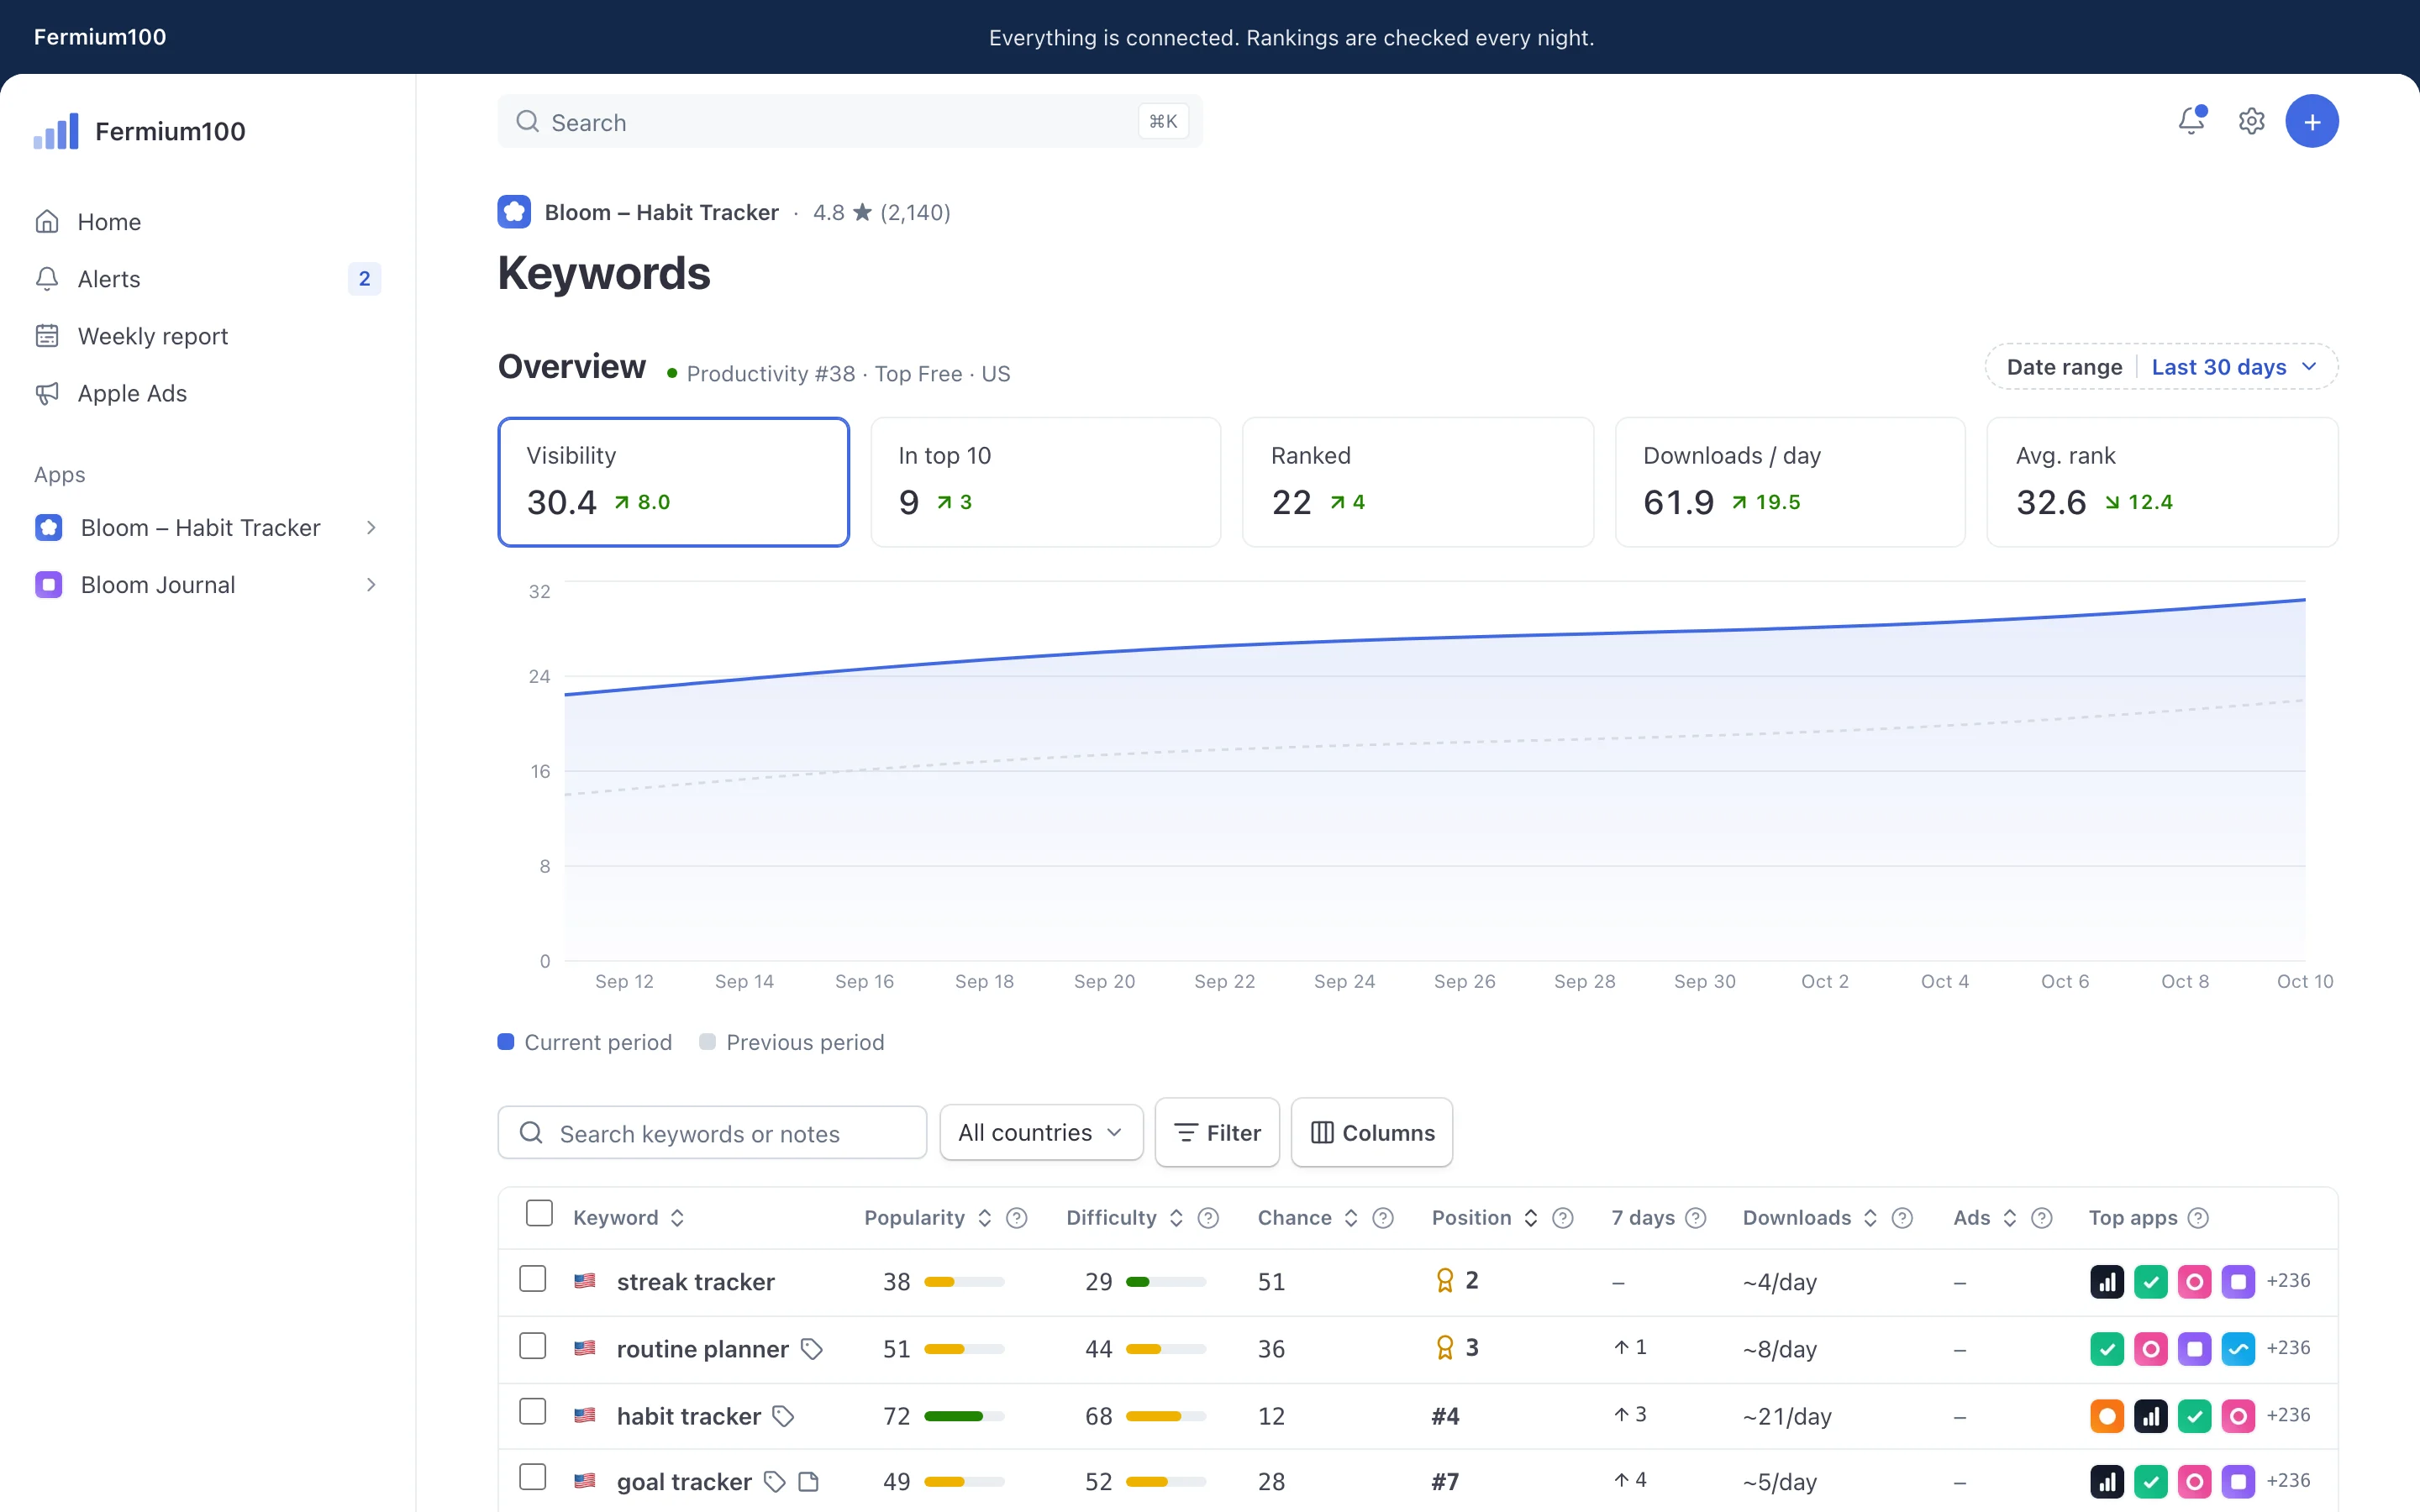The height and width of the screenshot is (1512, 2420).
Task: Click the blue plus add button
Action: 2311,121
